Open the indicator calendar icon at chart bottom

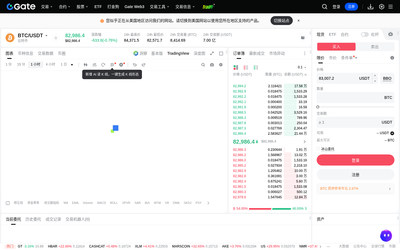tap(8, 203)
